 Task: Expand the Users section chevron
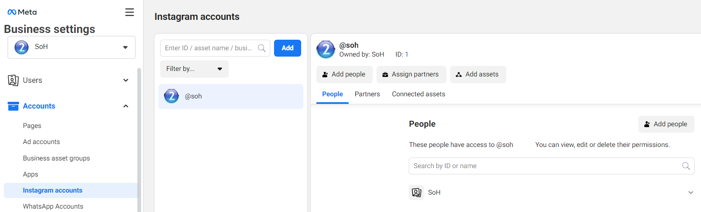pyautogui.click(x=126, y=80)
